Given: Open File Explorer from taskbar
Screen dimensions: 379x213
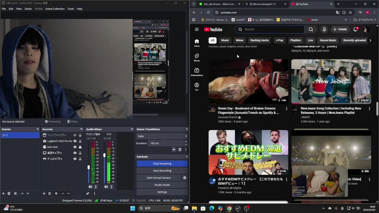Looking at the screenshot, I should (x=194, y=208).
